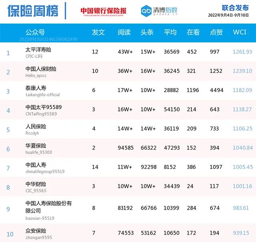Image resolution: width=256 pixels, height=242 pixels.
Task: Click account ID Piccdyh
Action: coord(32,133)
